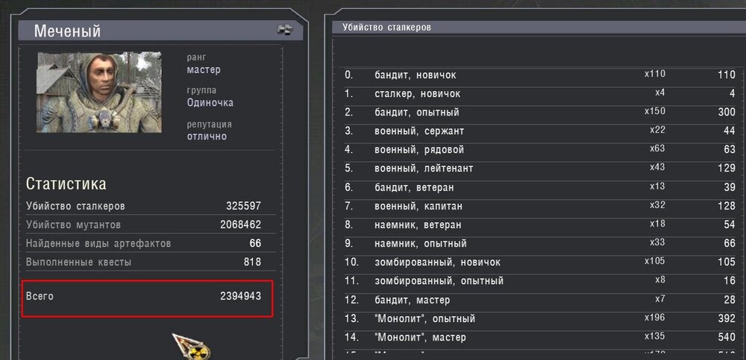
Task: Click the x63 kill count multiplier
Action: (658, 148)
